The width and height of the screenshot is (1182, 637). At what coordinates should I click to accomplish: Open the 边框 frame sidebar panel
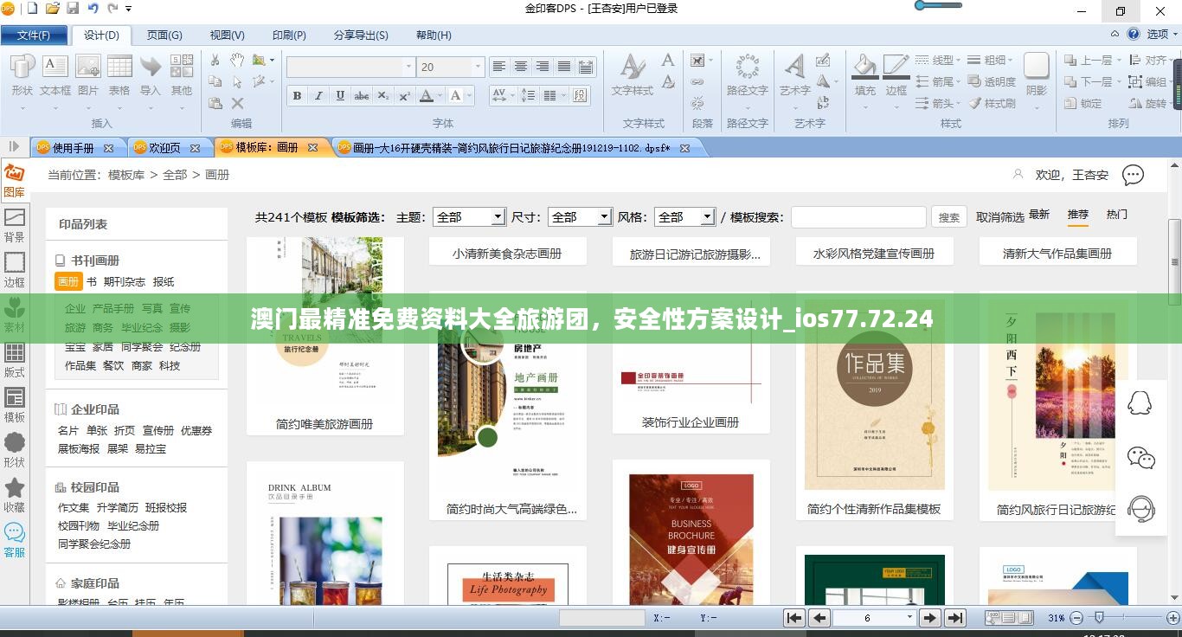(15, 270)
